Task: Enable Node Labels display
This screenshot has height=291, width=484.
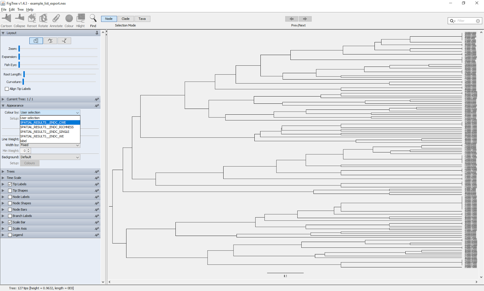Action: [10, 197]
